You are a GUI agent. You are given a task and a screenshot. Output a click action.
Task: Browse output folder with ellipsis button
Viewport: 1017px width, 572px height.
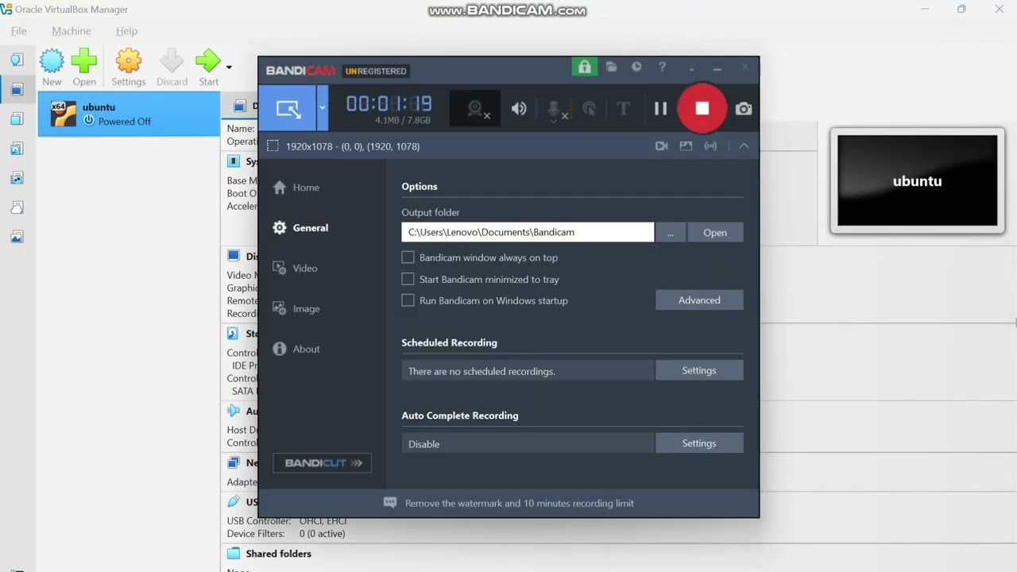(671, 232)
